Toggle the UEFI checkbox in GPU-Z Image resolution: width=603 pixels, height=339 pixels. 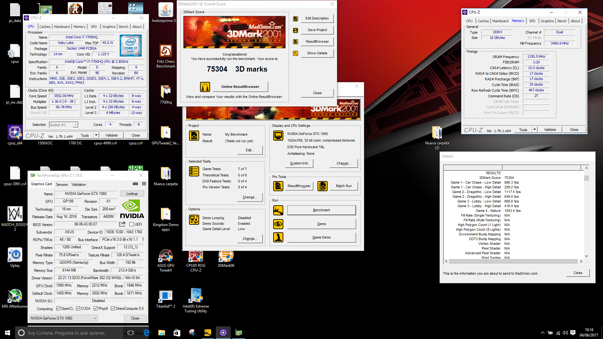point(131,224)
